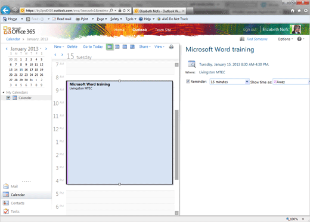Open the Help question mark icon
Screen dimensions: 310x222
(299, 39)
